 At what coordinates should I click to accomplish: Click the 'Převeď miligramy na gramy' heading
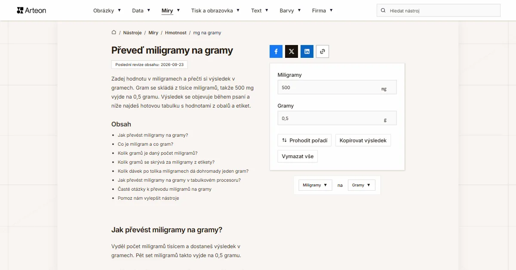172,50
